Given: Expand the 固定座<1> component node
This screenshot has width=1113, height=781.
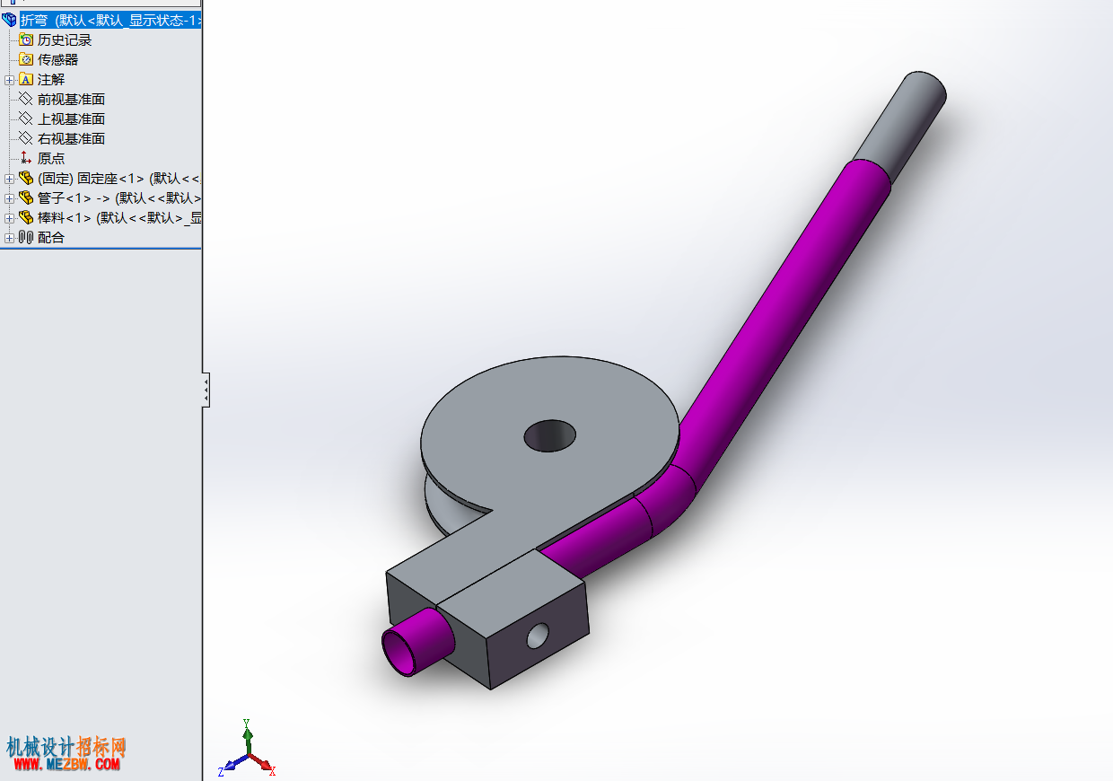Looking at the screenshot, I should coord(10,178).
